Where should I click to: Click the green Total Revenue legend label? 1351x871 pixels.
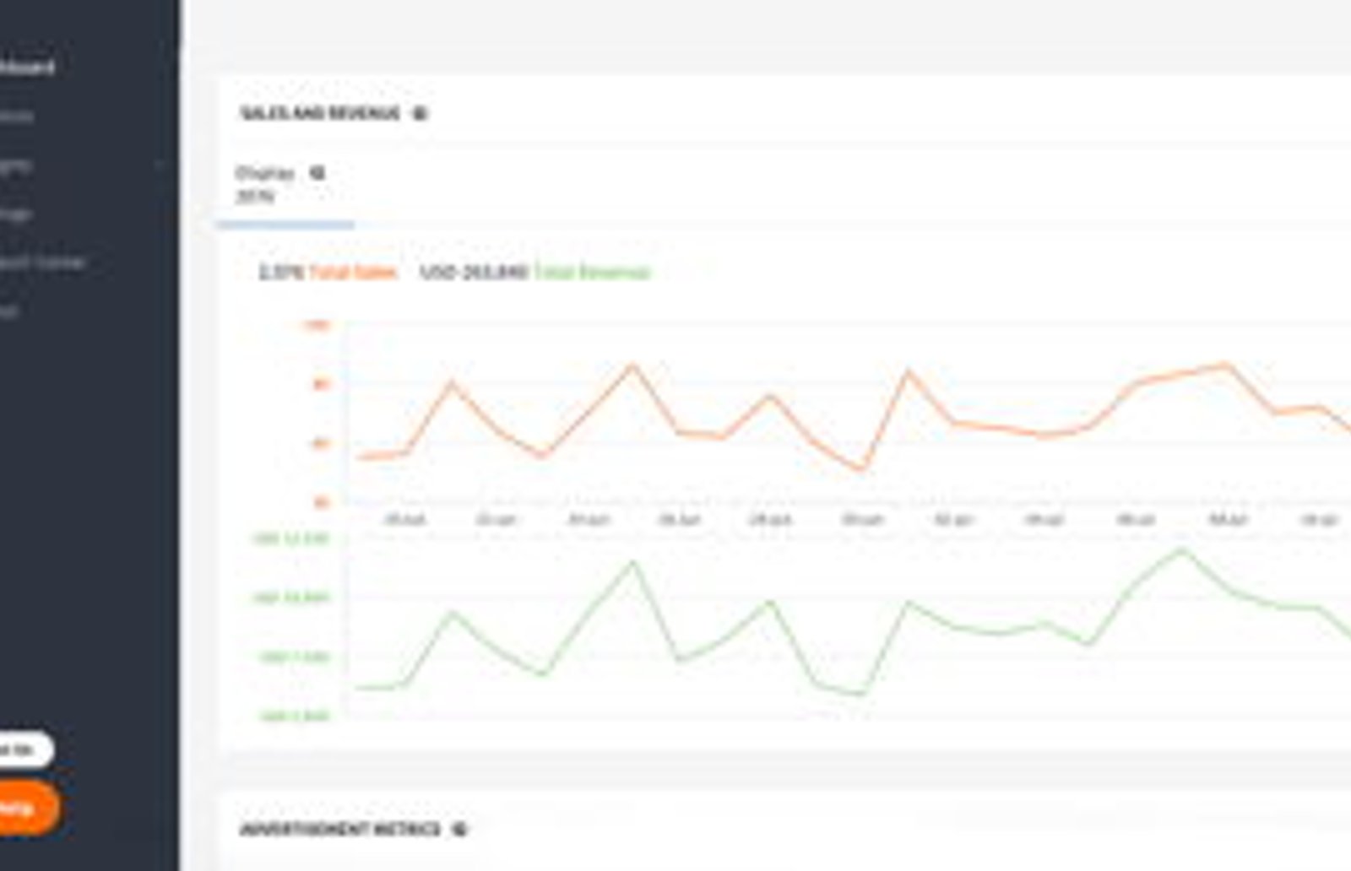coord(592,272)
